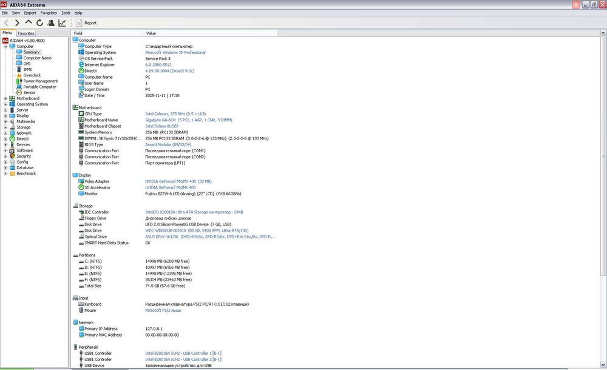Switch to the Menu tab in sidebar
607x370 pixels.
point(7,33)
